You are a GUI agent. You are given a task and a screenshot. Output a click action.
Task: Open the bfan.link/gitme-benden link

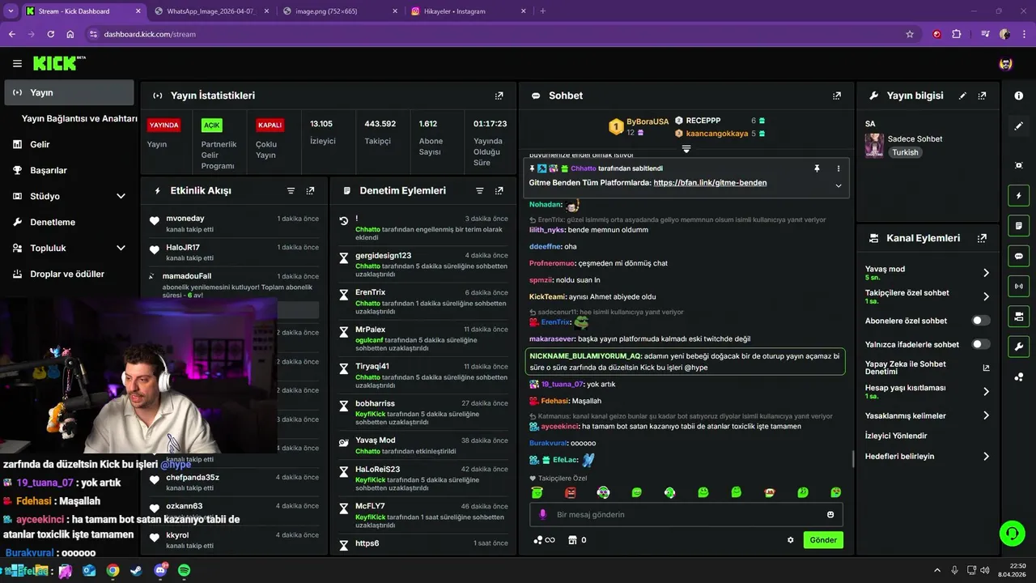click(710, 183)
